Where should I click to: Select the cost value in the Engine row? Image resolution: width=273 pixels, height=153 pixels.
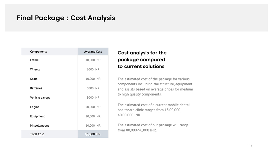[93, 107]
